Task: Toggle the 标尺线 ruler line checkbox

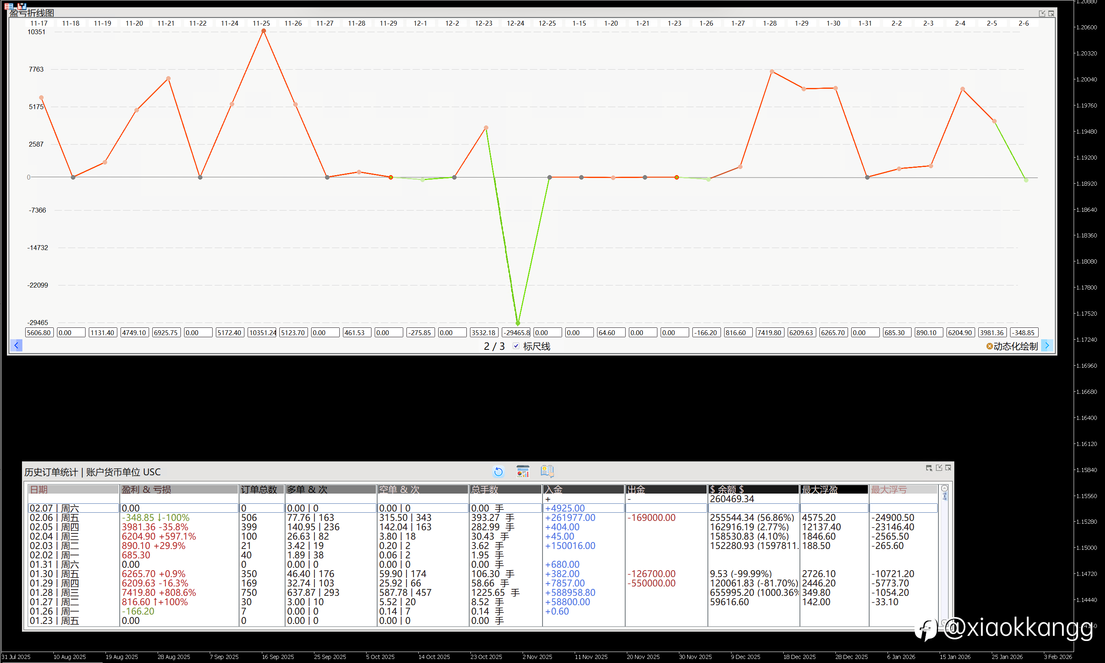Action: (x=516, y=346)
